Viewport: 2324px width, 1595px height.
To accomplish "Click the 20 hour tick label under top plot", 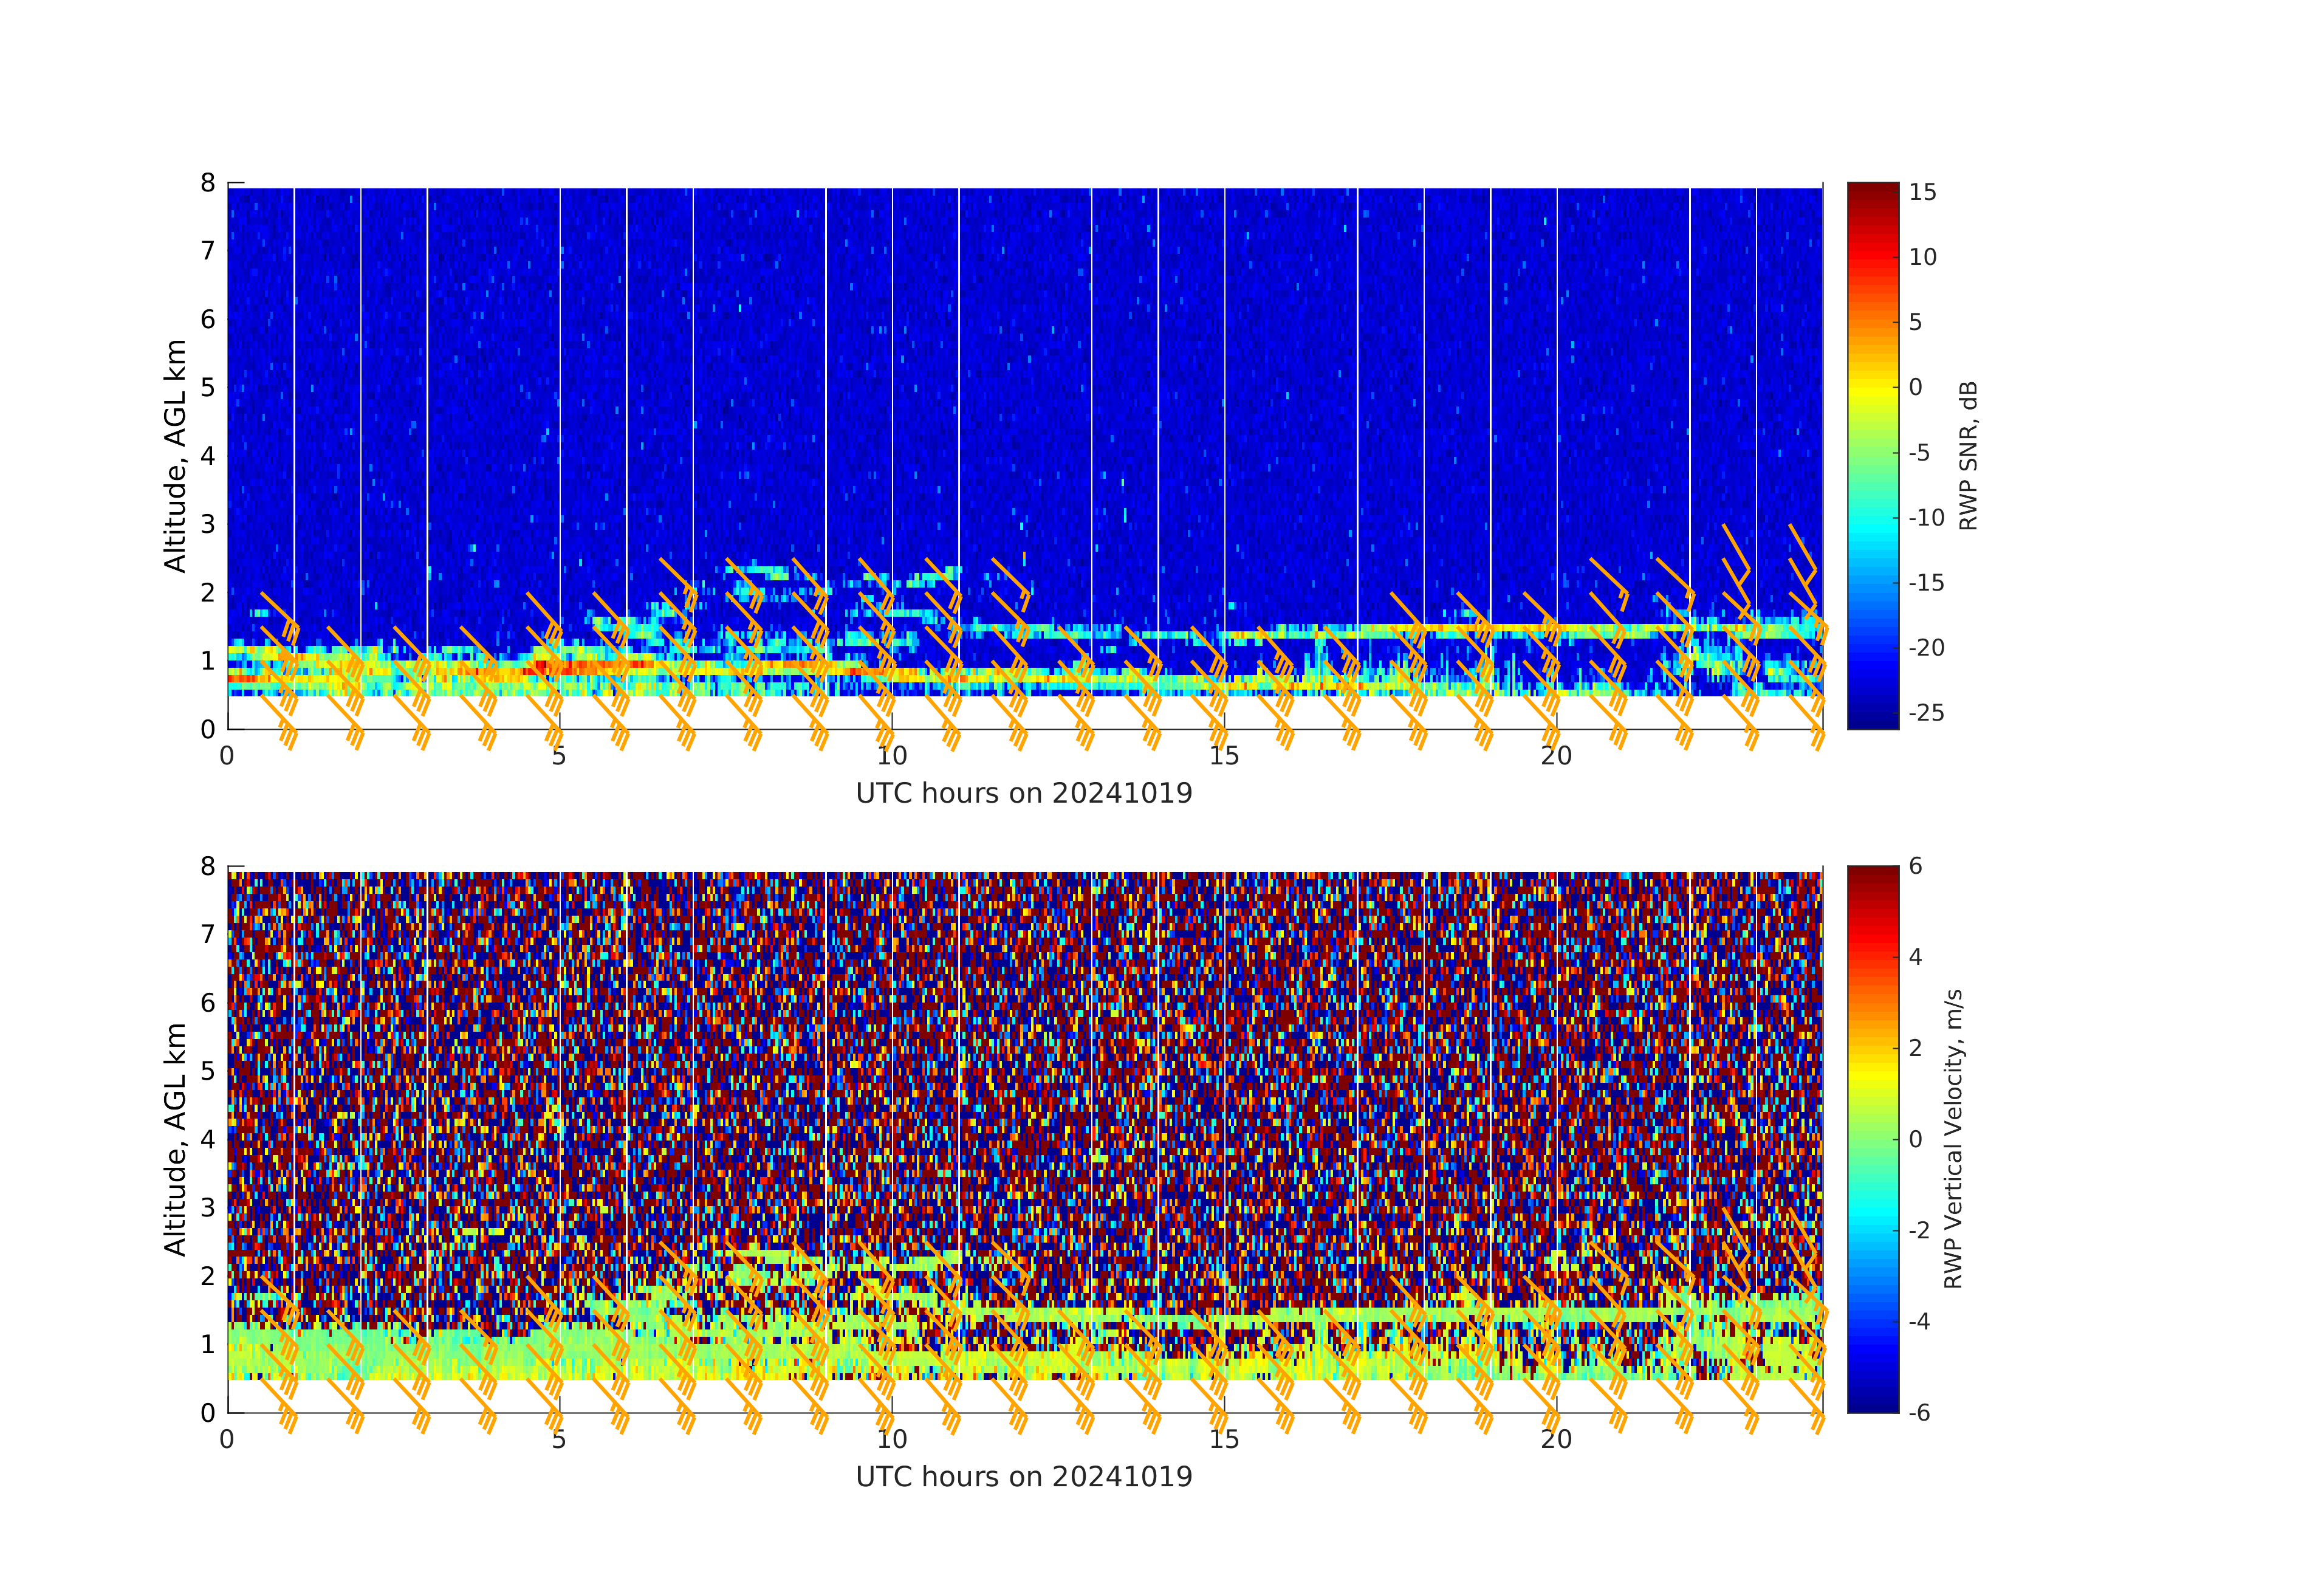I will coord(1556,756).
